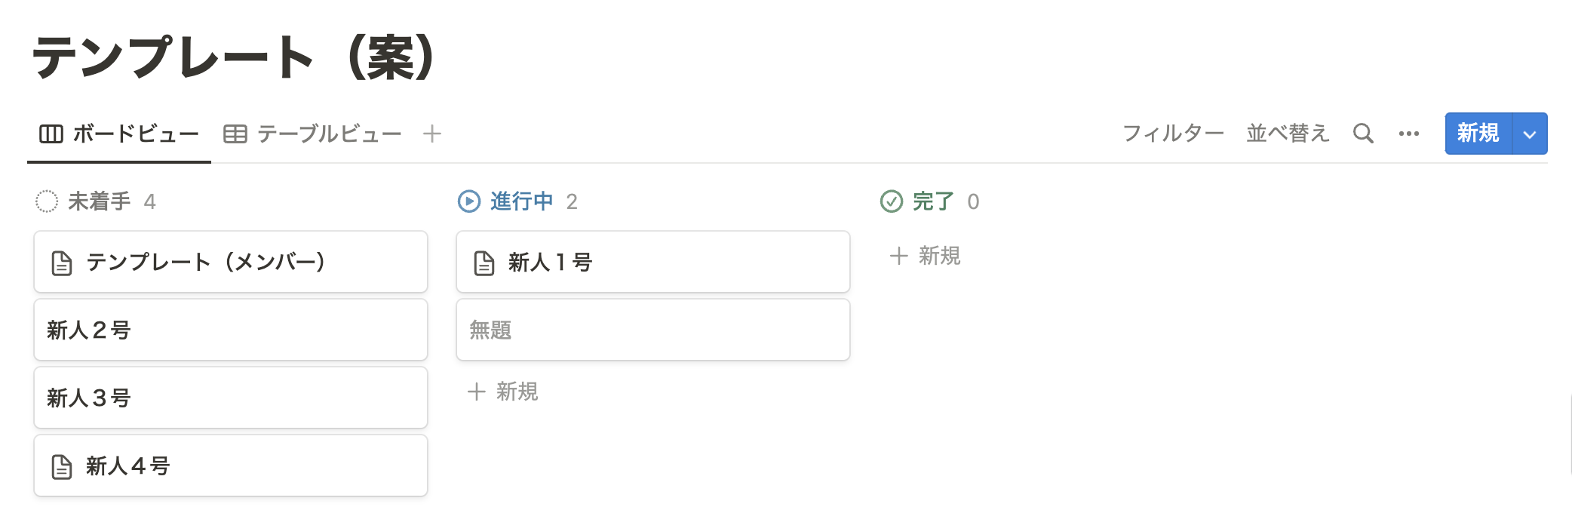
Task: Click the テンプレート（案） page title
Action: tap(232, 57)
